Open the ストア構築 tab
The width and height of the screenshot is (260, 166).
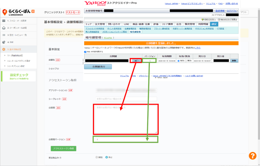(x=167, y=24)
